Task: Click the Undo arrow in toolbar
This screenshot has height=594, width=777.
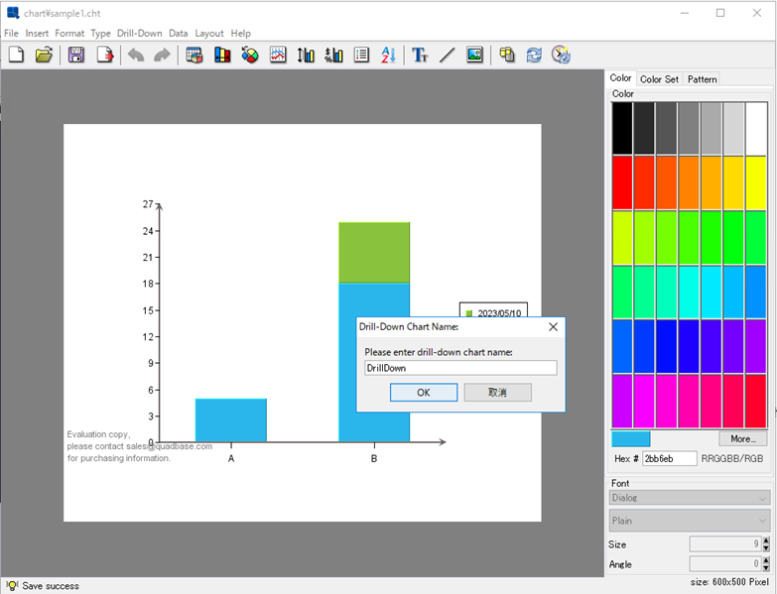Action: 136,56
